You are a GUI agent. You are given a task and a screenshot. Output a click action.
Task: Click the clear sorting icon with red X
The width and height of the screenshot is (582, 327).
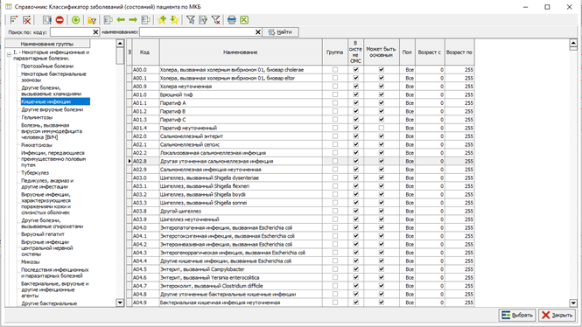(27, 20)
